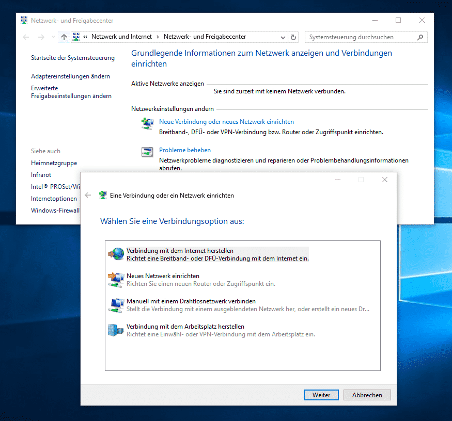Viewport: 452px width, 421px height.
Task: Click the forward arrow in Freigabecenter window
Action: [41, 37]
